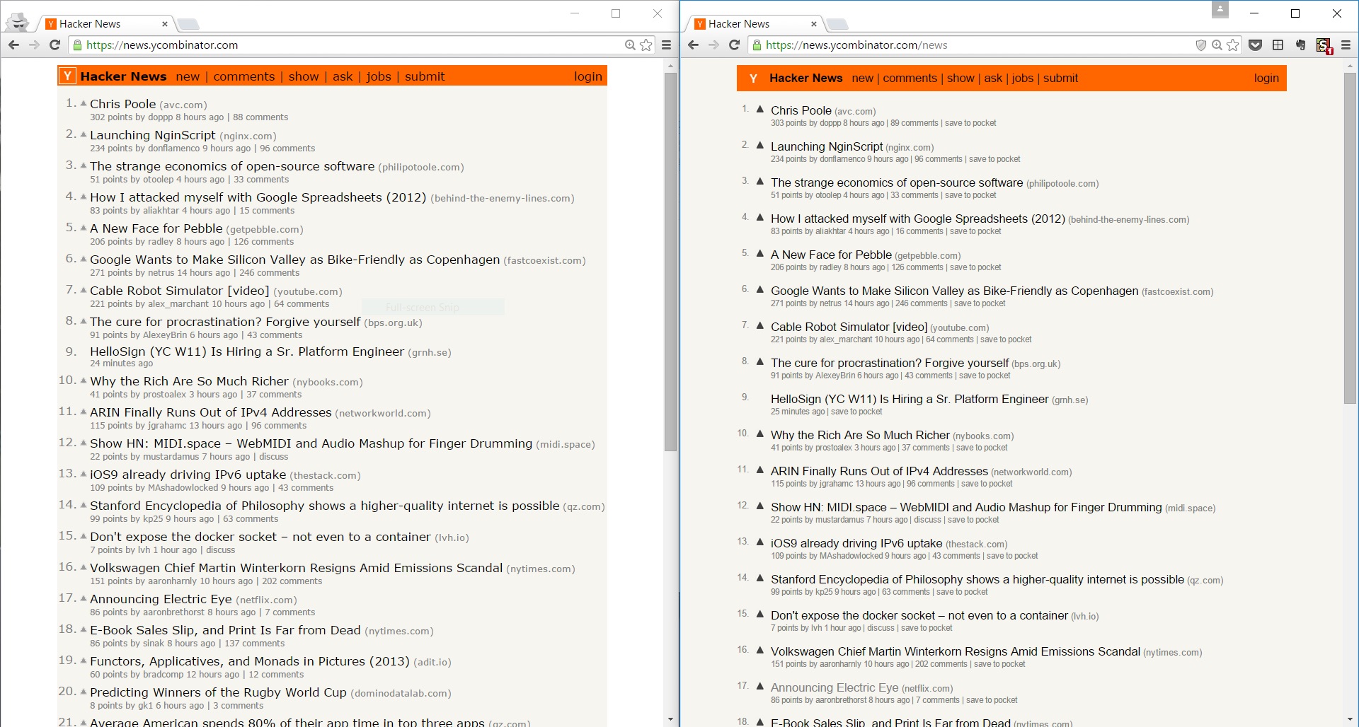This screenshot has width=1359, height=727.
Task: Click the zoom magnifier icon in right address bar
Action: (x=1217, y=45)
